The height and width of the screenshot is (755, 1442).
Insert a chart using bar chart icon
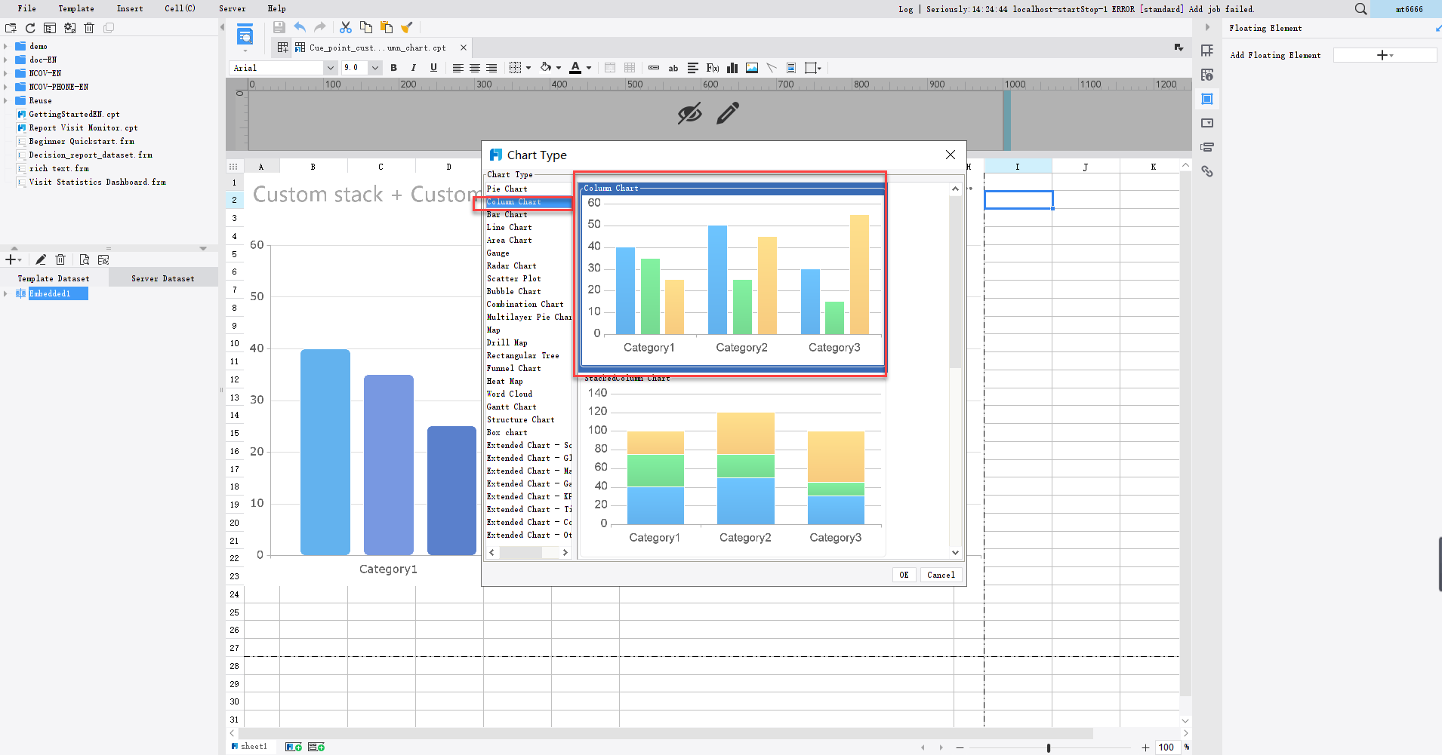coord(732,68)
